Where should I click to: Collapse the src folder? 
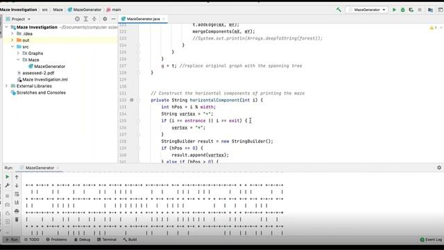click(x=12, y=47)
